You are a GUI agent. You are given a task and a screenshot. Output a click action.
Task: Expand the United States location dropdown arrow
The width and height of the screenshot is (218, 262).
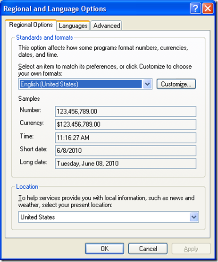pos(194,217)
